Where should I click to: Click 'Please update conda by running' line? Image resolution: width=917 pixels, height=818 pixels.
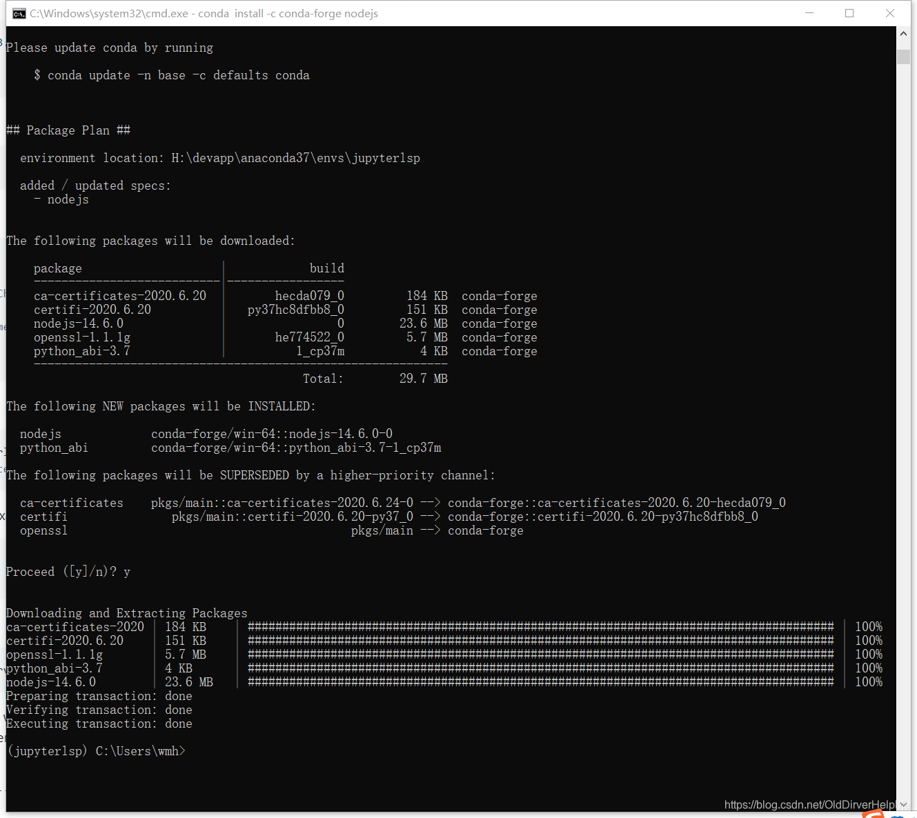click(110, 48)
